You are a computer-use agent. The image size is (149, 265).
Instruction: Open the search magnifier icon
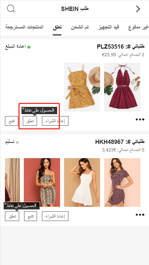pyautogui.click(x=11, y=9)
